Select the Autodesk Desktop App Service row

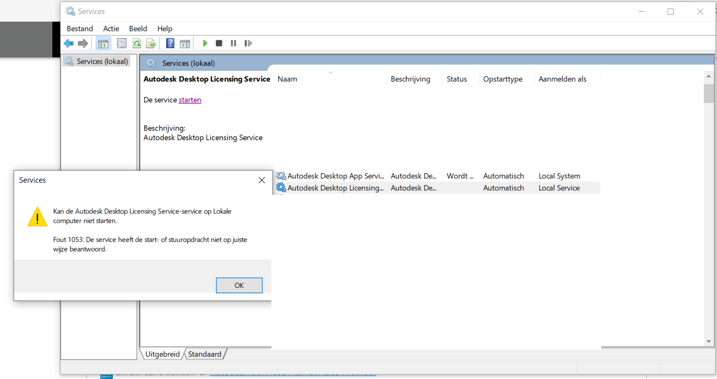coord(438,176)
